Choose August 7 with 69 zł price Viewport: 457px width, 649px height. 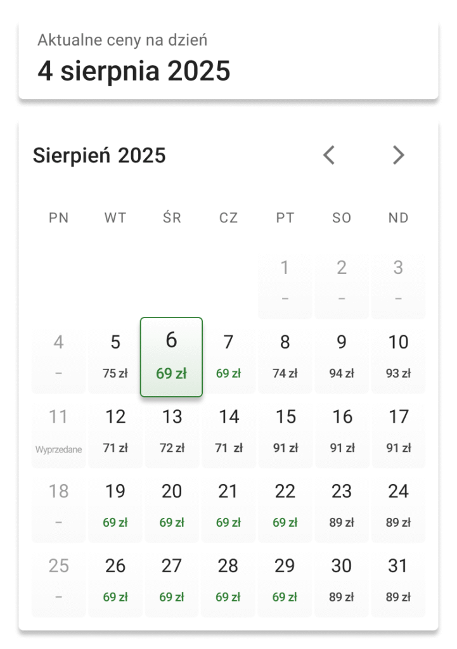(x=228, y=357)
